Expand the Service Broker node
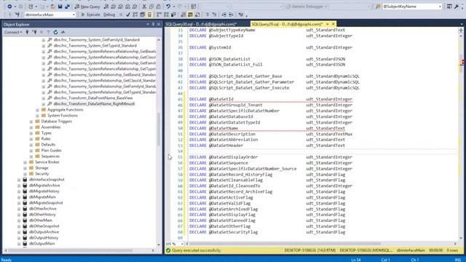The height and width of the screenshot is (262, 466). [25, 162]
